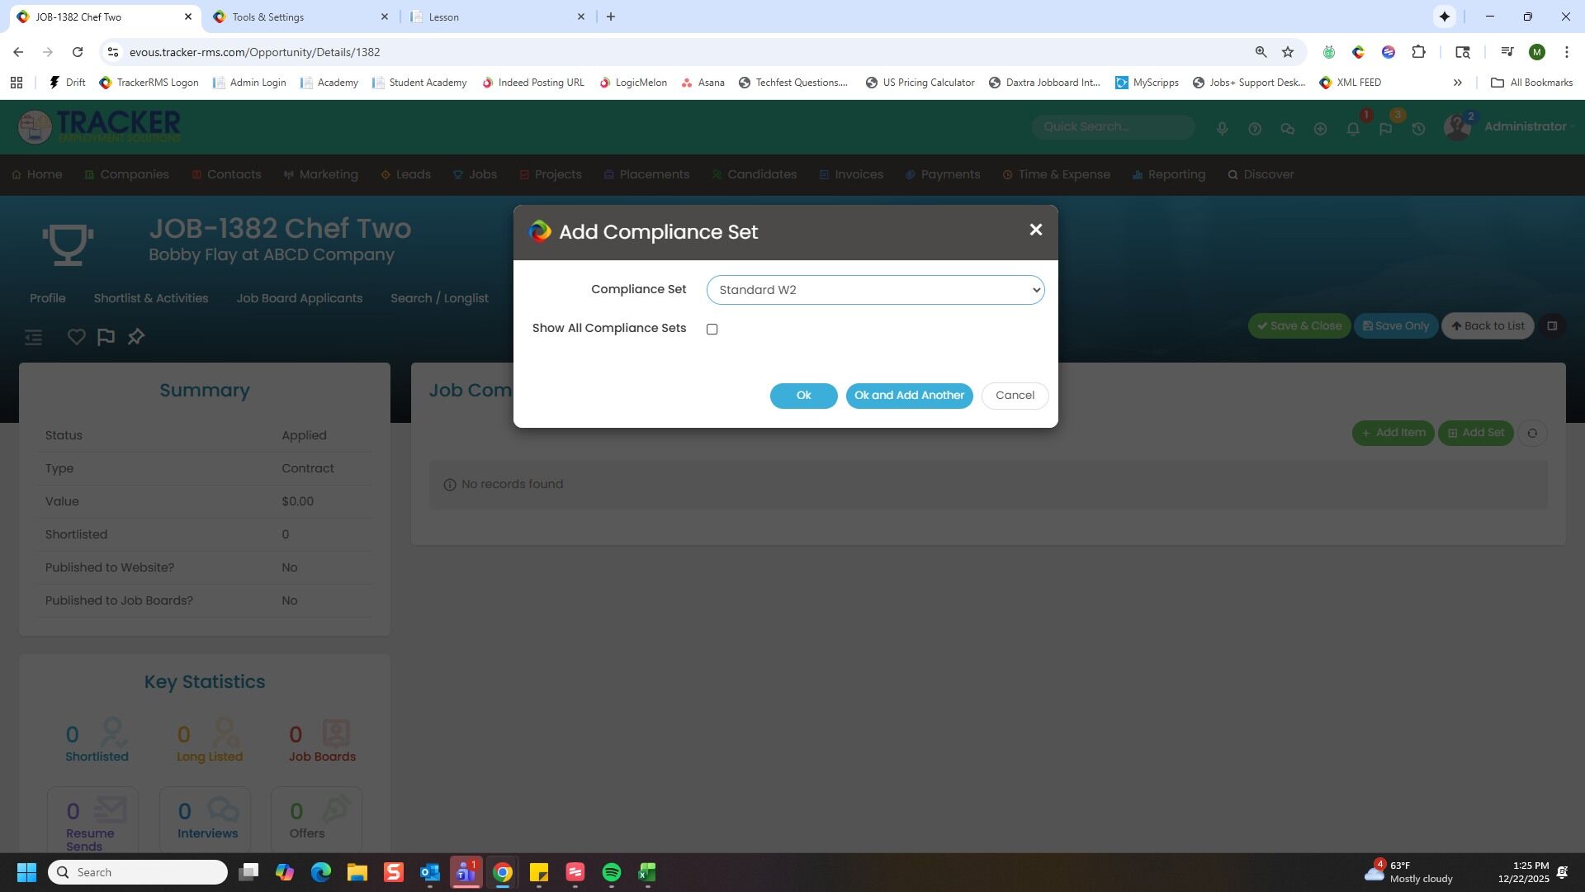
Task: Pin this job record
Action: [x=136, y=337]
